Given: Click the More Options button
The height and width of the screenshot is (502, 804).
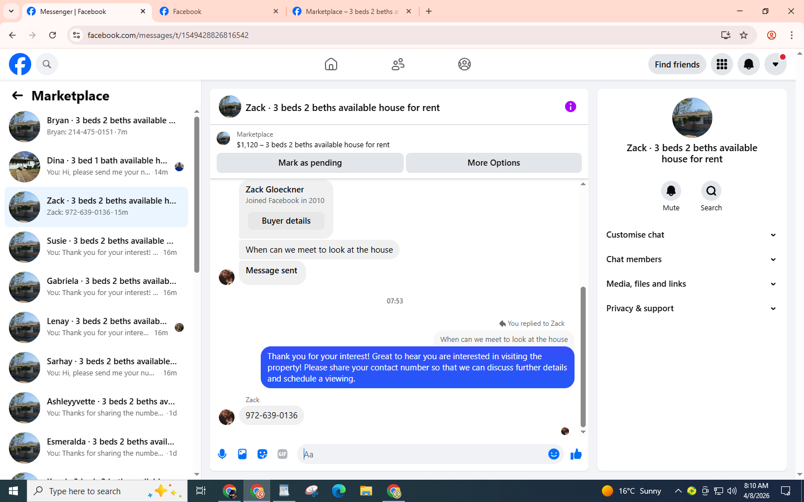Looking at the screenshot, I should pos(494,163).
